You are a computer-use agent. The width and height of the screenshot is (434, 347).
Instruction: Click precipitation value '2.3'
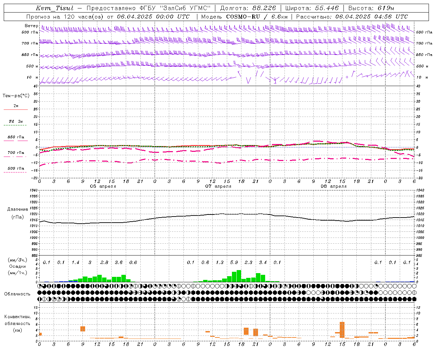pos(249,262)
